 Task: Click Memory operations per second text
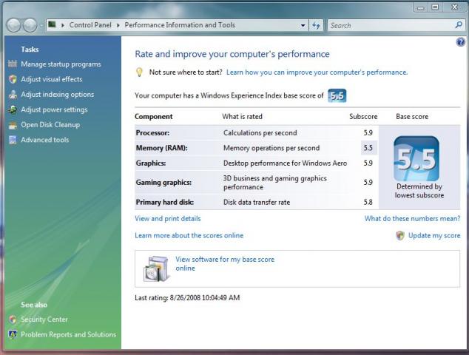[x=271, y=148]
